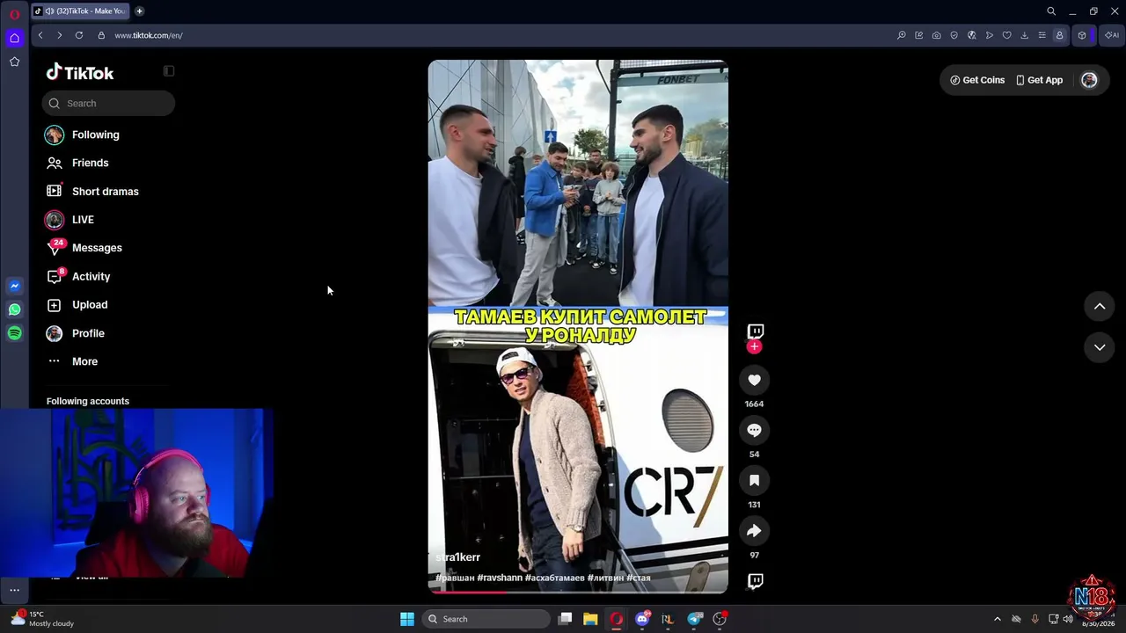The height and width of the screenshot is (633, 1126).
Task: Open the Opera AI assistant button
Action: [1112, 35]
